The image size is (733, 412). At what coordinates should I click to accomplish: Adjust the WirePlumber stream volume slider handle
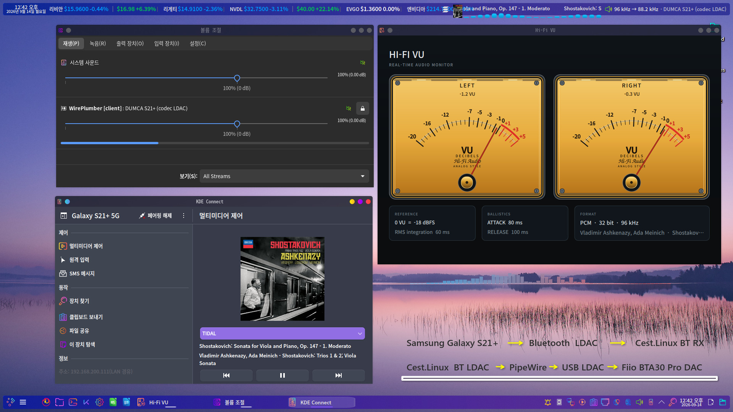pyautogui.click(x=237, y=124)
